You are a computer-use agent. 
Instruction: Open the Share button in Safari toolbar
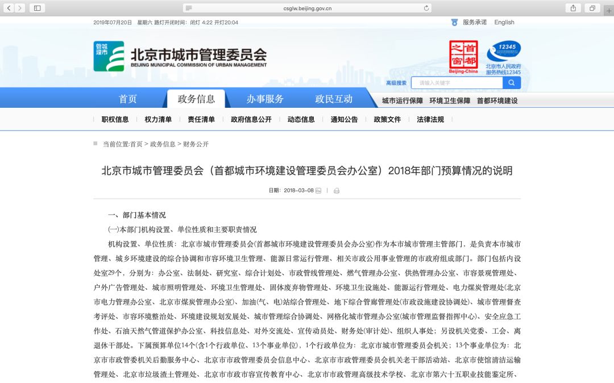(x=573, y=8)
